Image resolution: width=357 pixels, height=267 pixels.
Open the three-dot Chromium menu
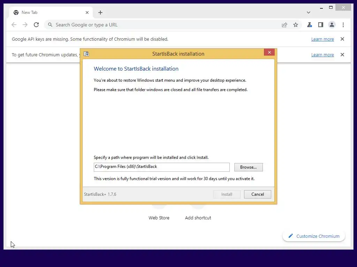343,25
